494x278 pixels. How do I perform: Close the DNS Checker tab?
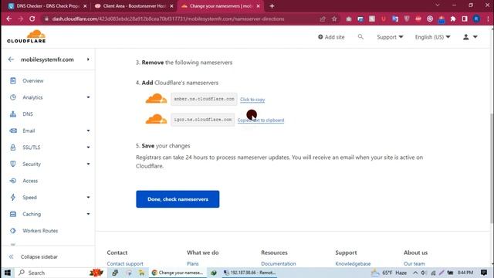click(x=85, y=6)
